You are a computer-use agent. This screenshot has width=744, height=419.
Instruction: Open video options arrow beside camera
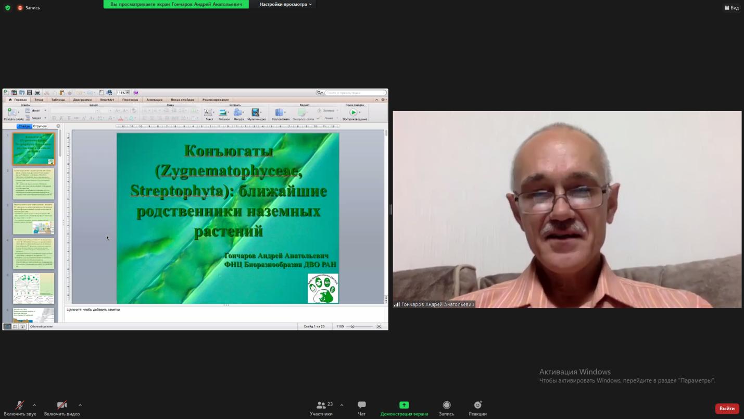tap(80, 405)
